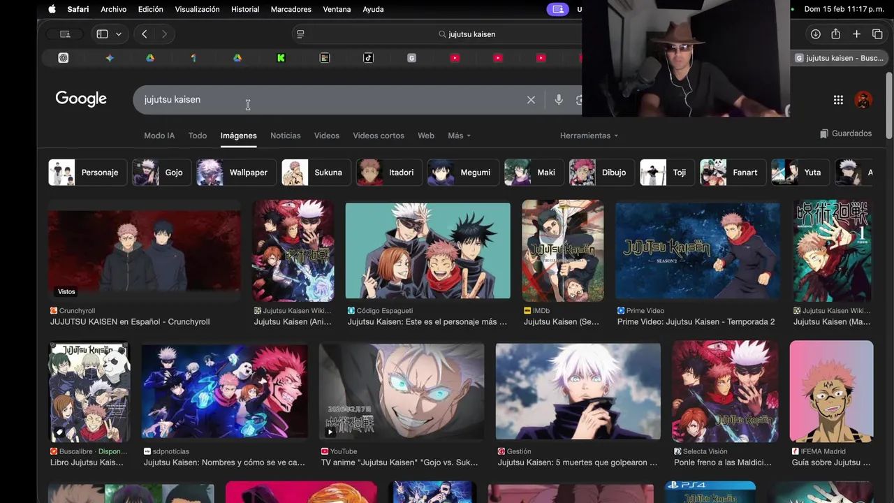Screen dimensions: 894x503
Task: Open the IMDb Jujutsu Kaisen poster thumbnail
Action: point(563,251)
